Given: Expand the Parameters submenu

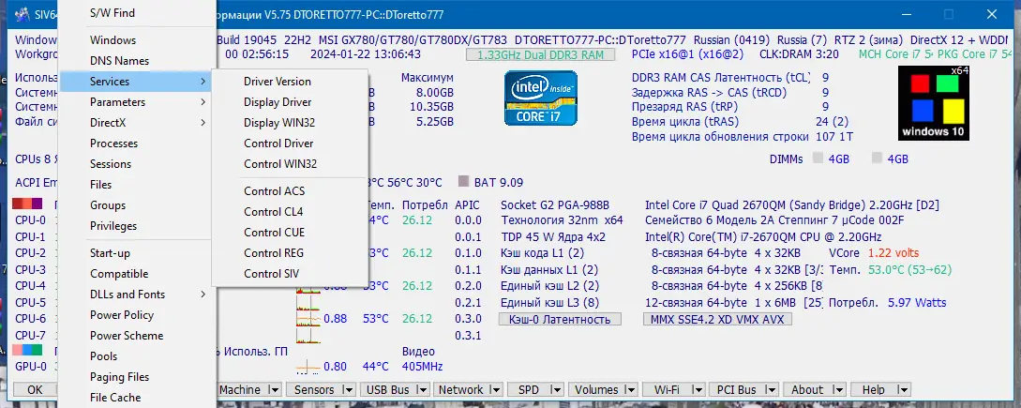Looking at the screenshot, I should [137, 101].
